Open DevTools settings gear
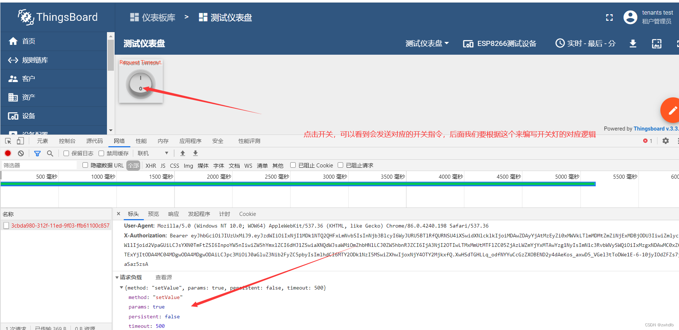This screenshot has width=679, height=330. click(x=665, y=141)
